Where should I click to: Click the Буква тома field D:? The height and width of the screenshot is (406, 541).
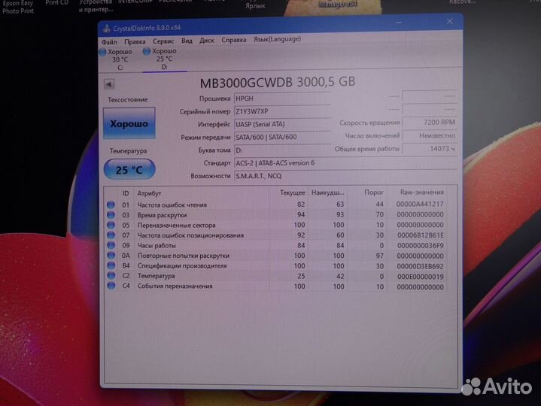point(282,150)
